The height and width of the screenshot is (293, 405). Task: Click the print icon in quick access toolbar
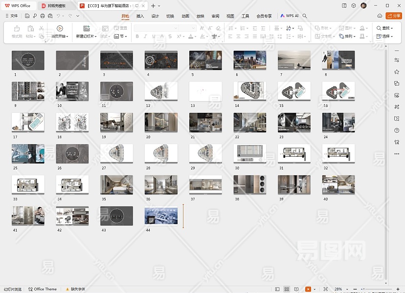[43, 16]
